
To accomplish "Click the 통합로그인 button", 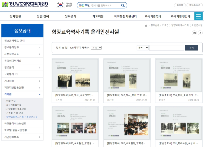I will 195,5.
